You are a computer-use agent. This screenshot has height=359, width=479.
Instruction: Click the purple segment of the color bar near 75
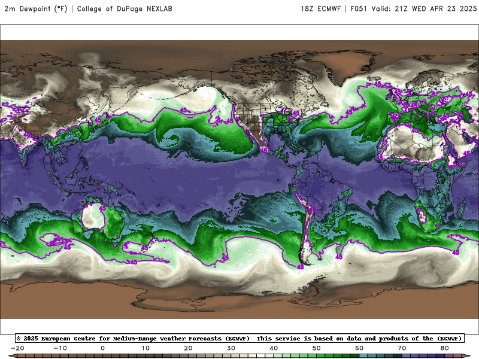click(x=423, y=357)
